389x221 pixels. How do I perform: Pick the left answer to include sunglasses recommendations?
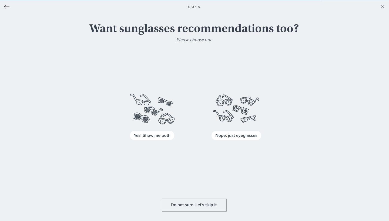152,135
